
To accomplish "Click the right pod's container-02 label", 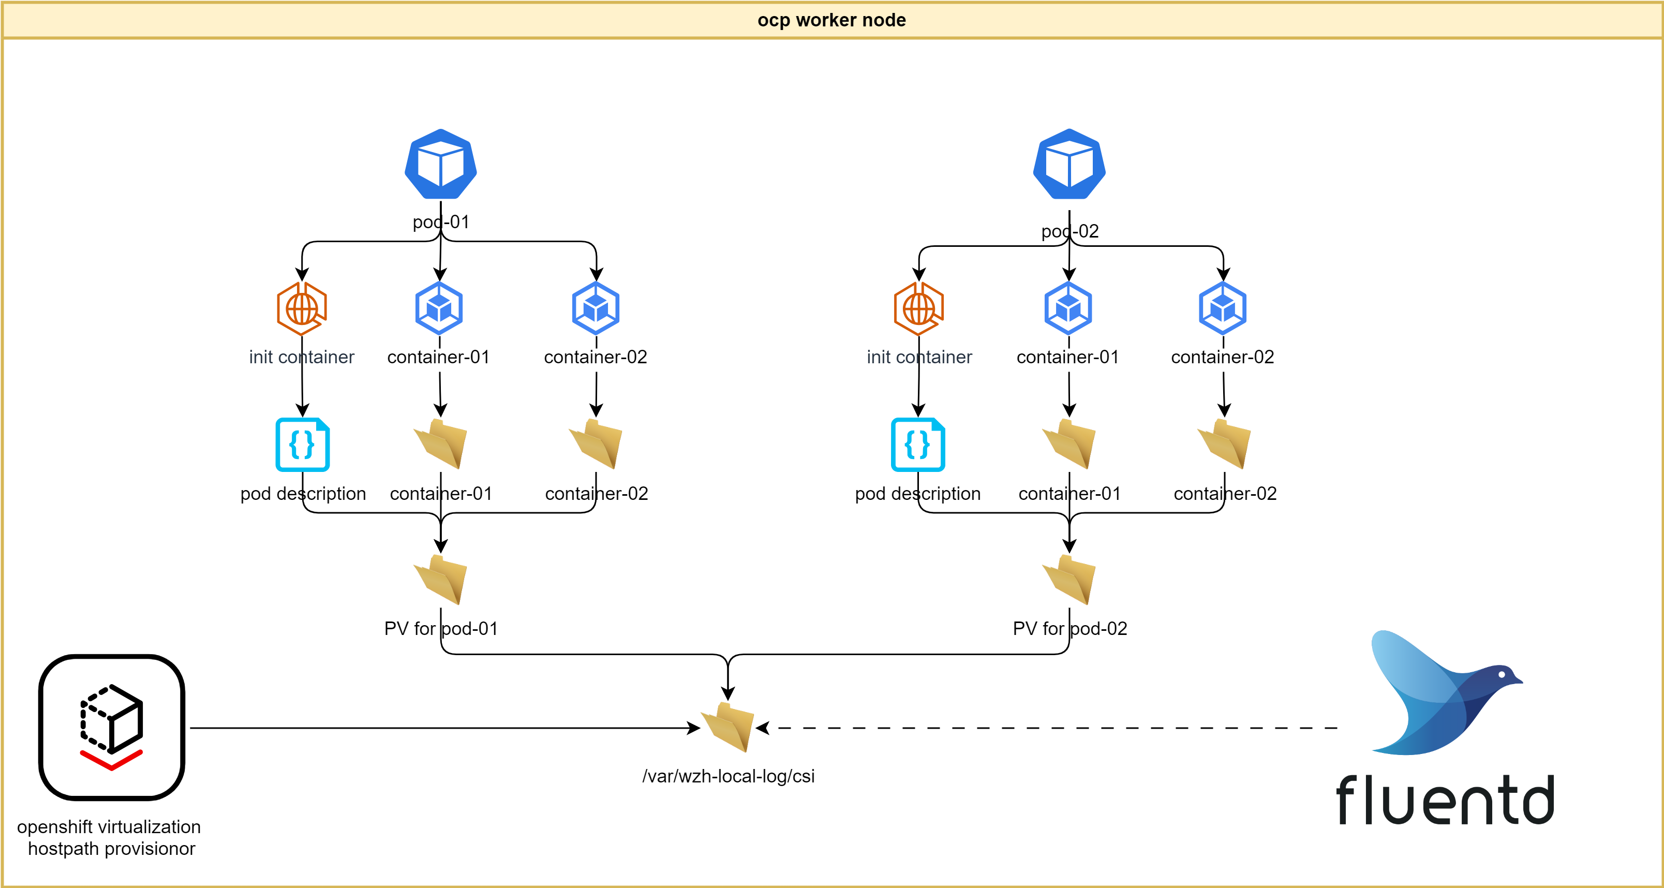I will (x=1224, y=358).
